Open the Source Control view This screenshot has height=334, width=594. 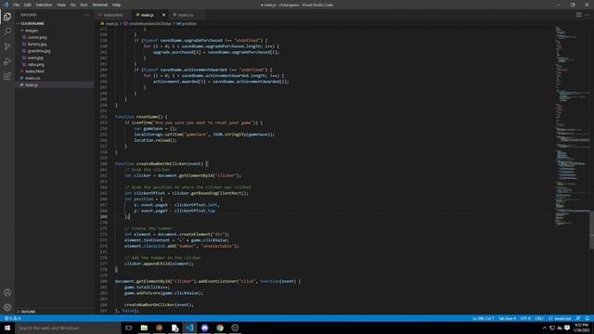click(x=7, y=46)
